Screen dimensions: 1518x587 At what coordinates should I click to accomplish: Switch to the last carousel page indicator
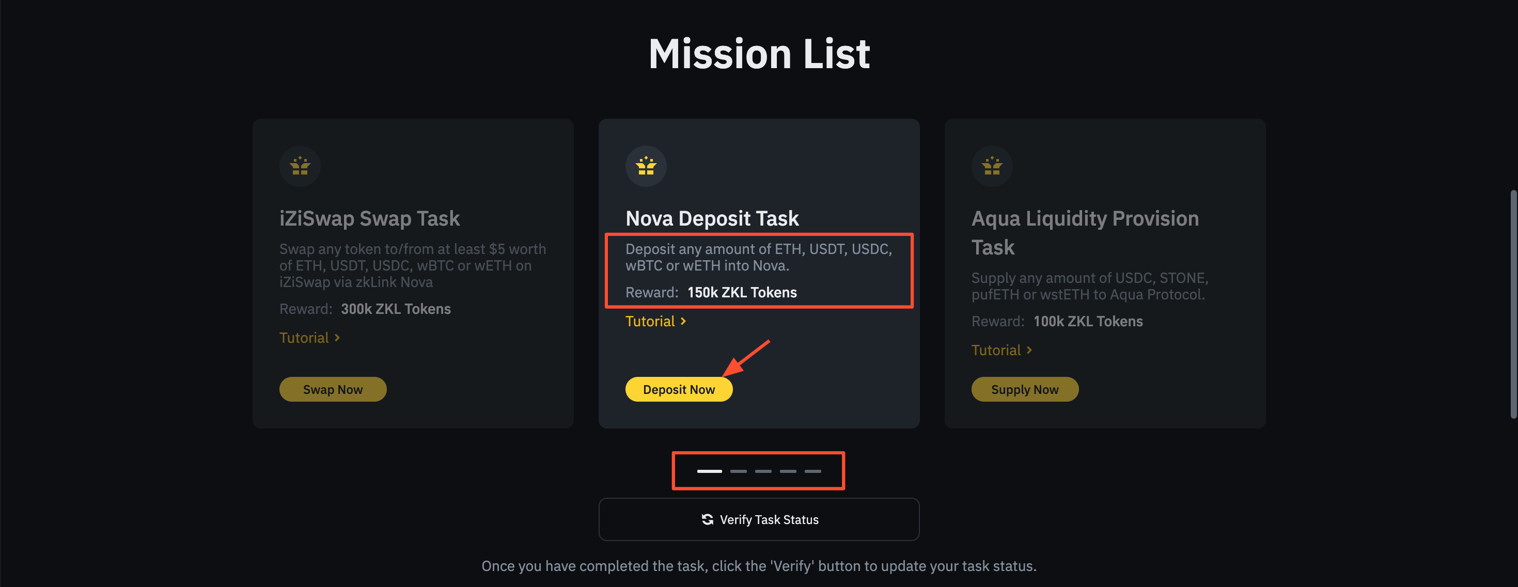[812, 471]
